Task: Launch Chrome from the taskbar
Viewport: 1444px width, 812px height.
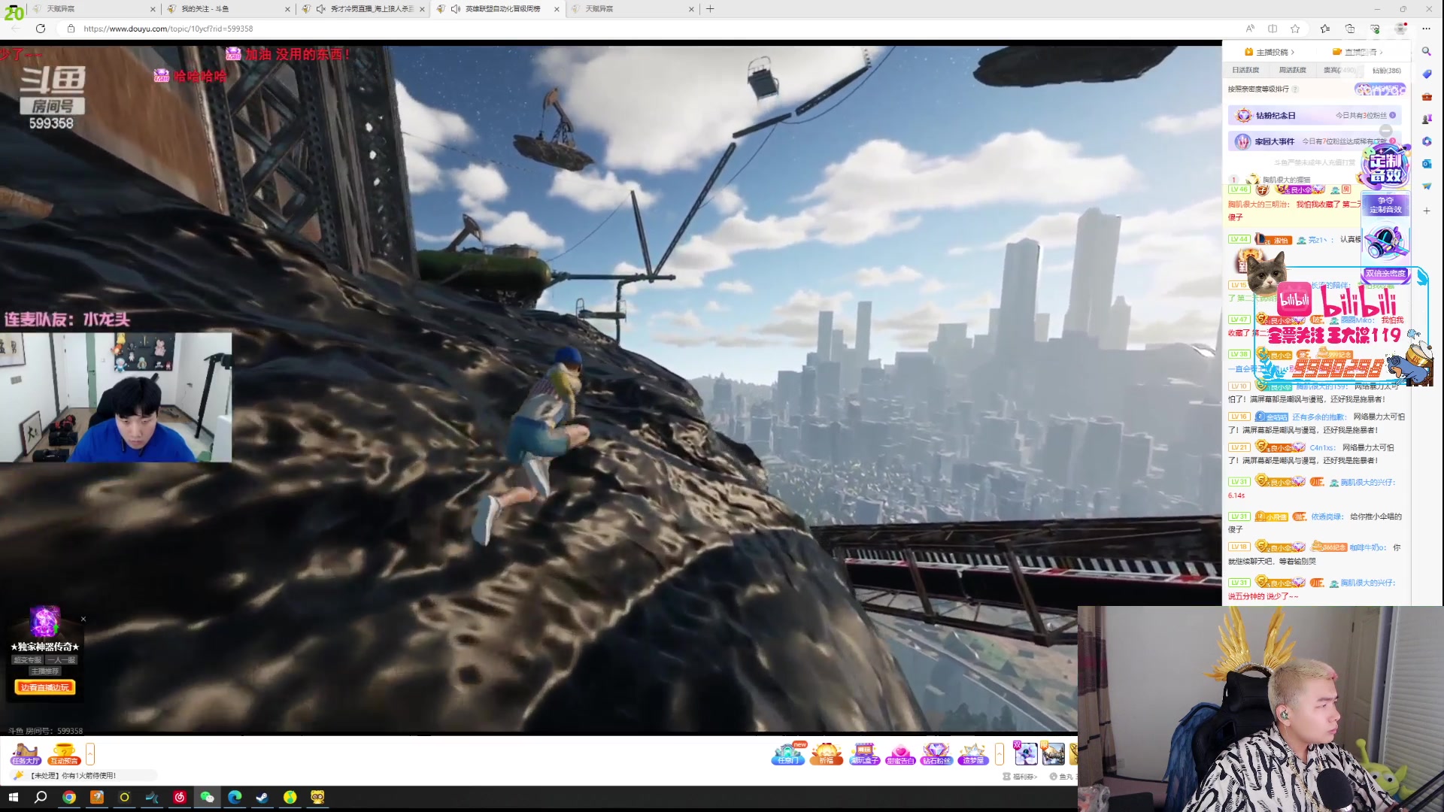Action: point(69,797)
